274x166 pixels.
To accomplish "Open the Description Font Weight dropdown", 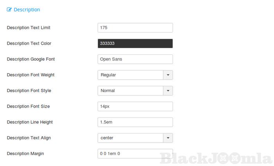I will 130,75.
